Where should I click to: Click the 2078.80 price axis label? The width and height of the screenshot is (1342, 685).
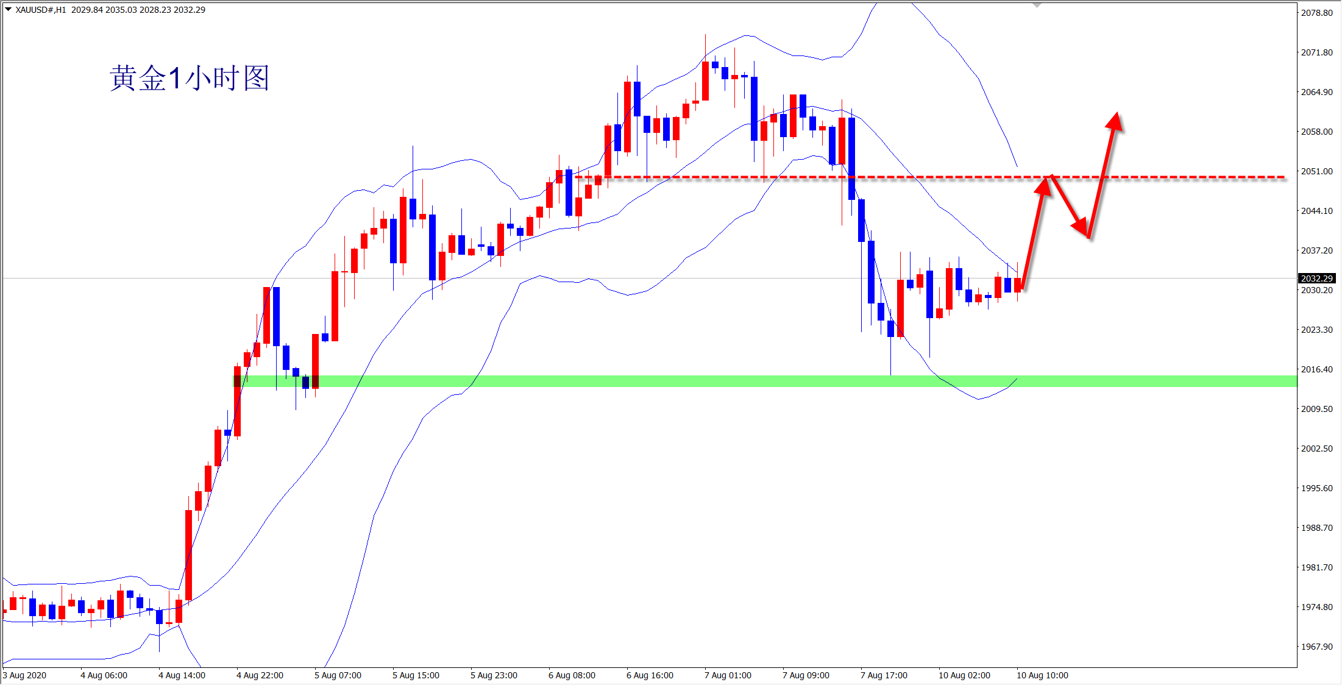coord(1316,13)
